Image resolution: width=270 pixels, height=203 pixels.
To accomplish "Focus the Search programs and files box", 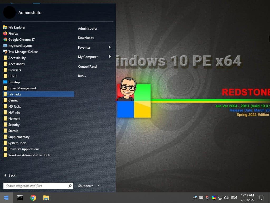I will (x=38, y=186).
